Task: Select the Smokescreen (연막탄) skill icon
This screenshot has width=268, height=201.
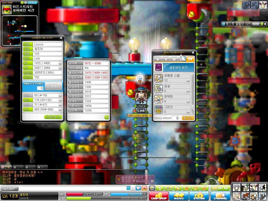Action: pyautogui.click(x=159, y=99)
